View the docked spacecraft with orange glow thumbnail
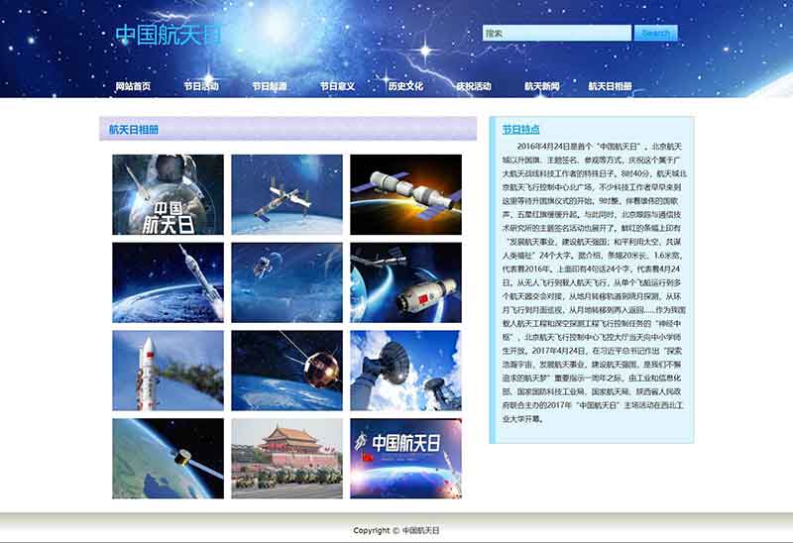Viewport: 793px width, 543px height. point(405,194)
